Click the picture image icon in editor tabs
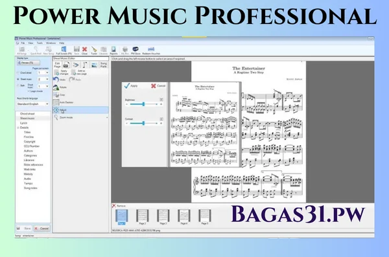The width and height of the screenshot is (389, 257). 94,65
